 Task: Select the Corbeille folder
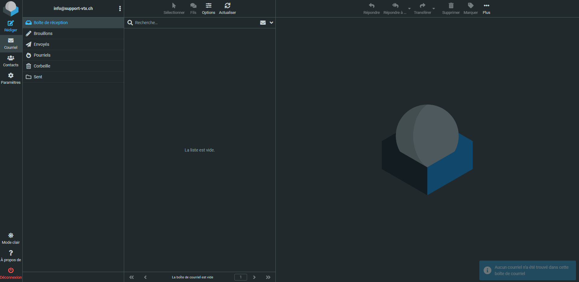coord(73,66)
